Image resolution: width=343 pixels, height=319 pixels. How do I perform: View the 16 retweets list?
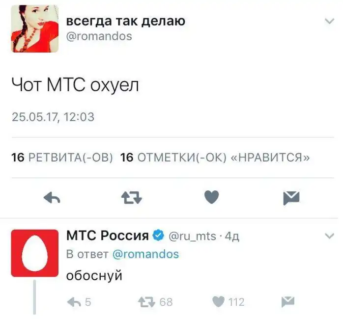[62, 158]
